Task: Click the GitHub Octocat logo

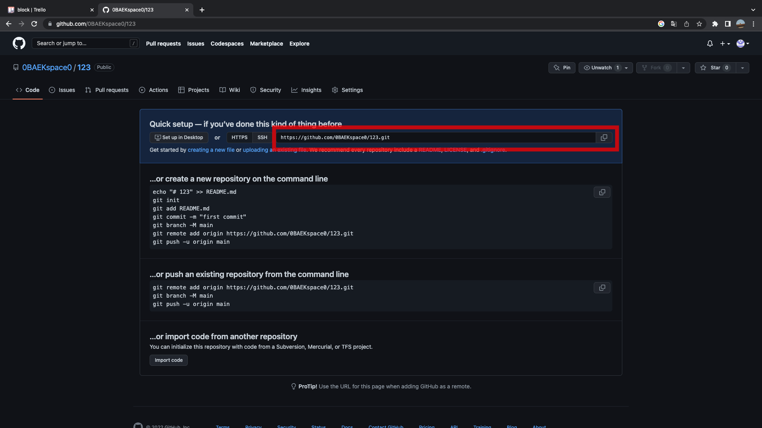Action: point(19,43)
